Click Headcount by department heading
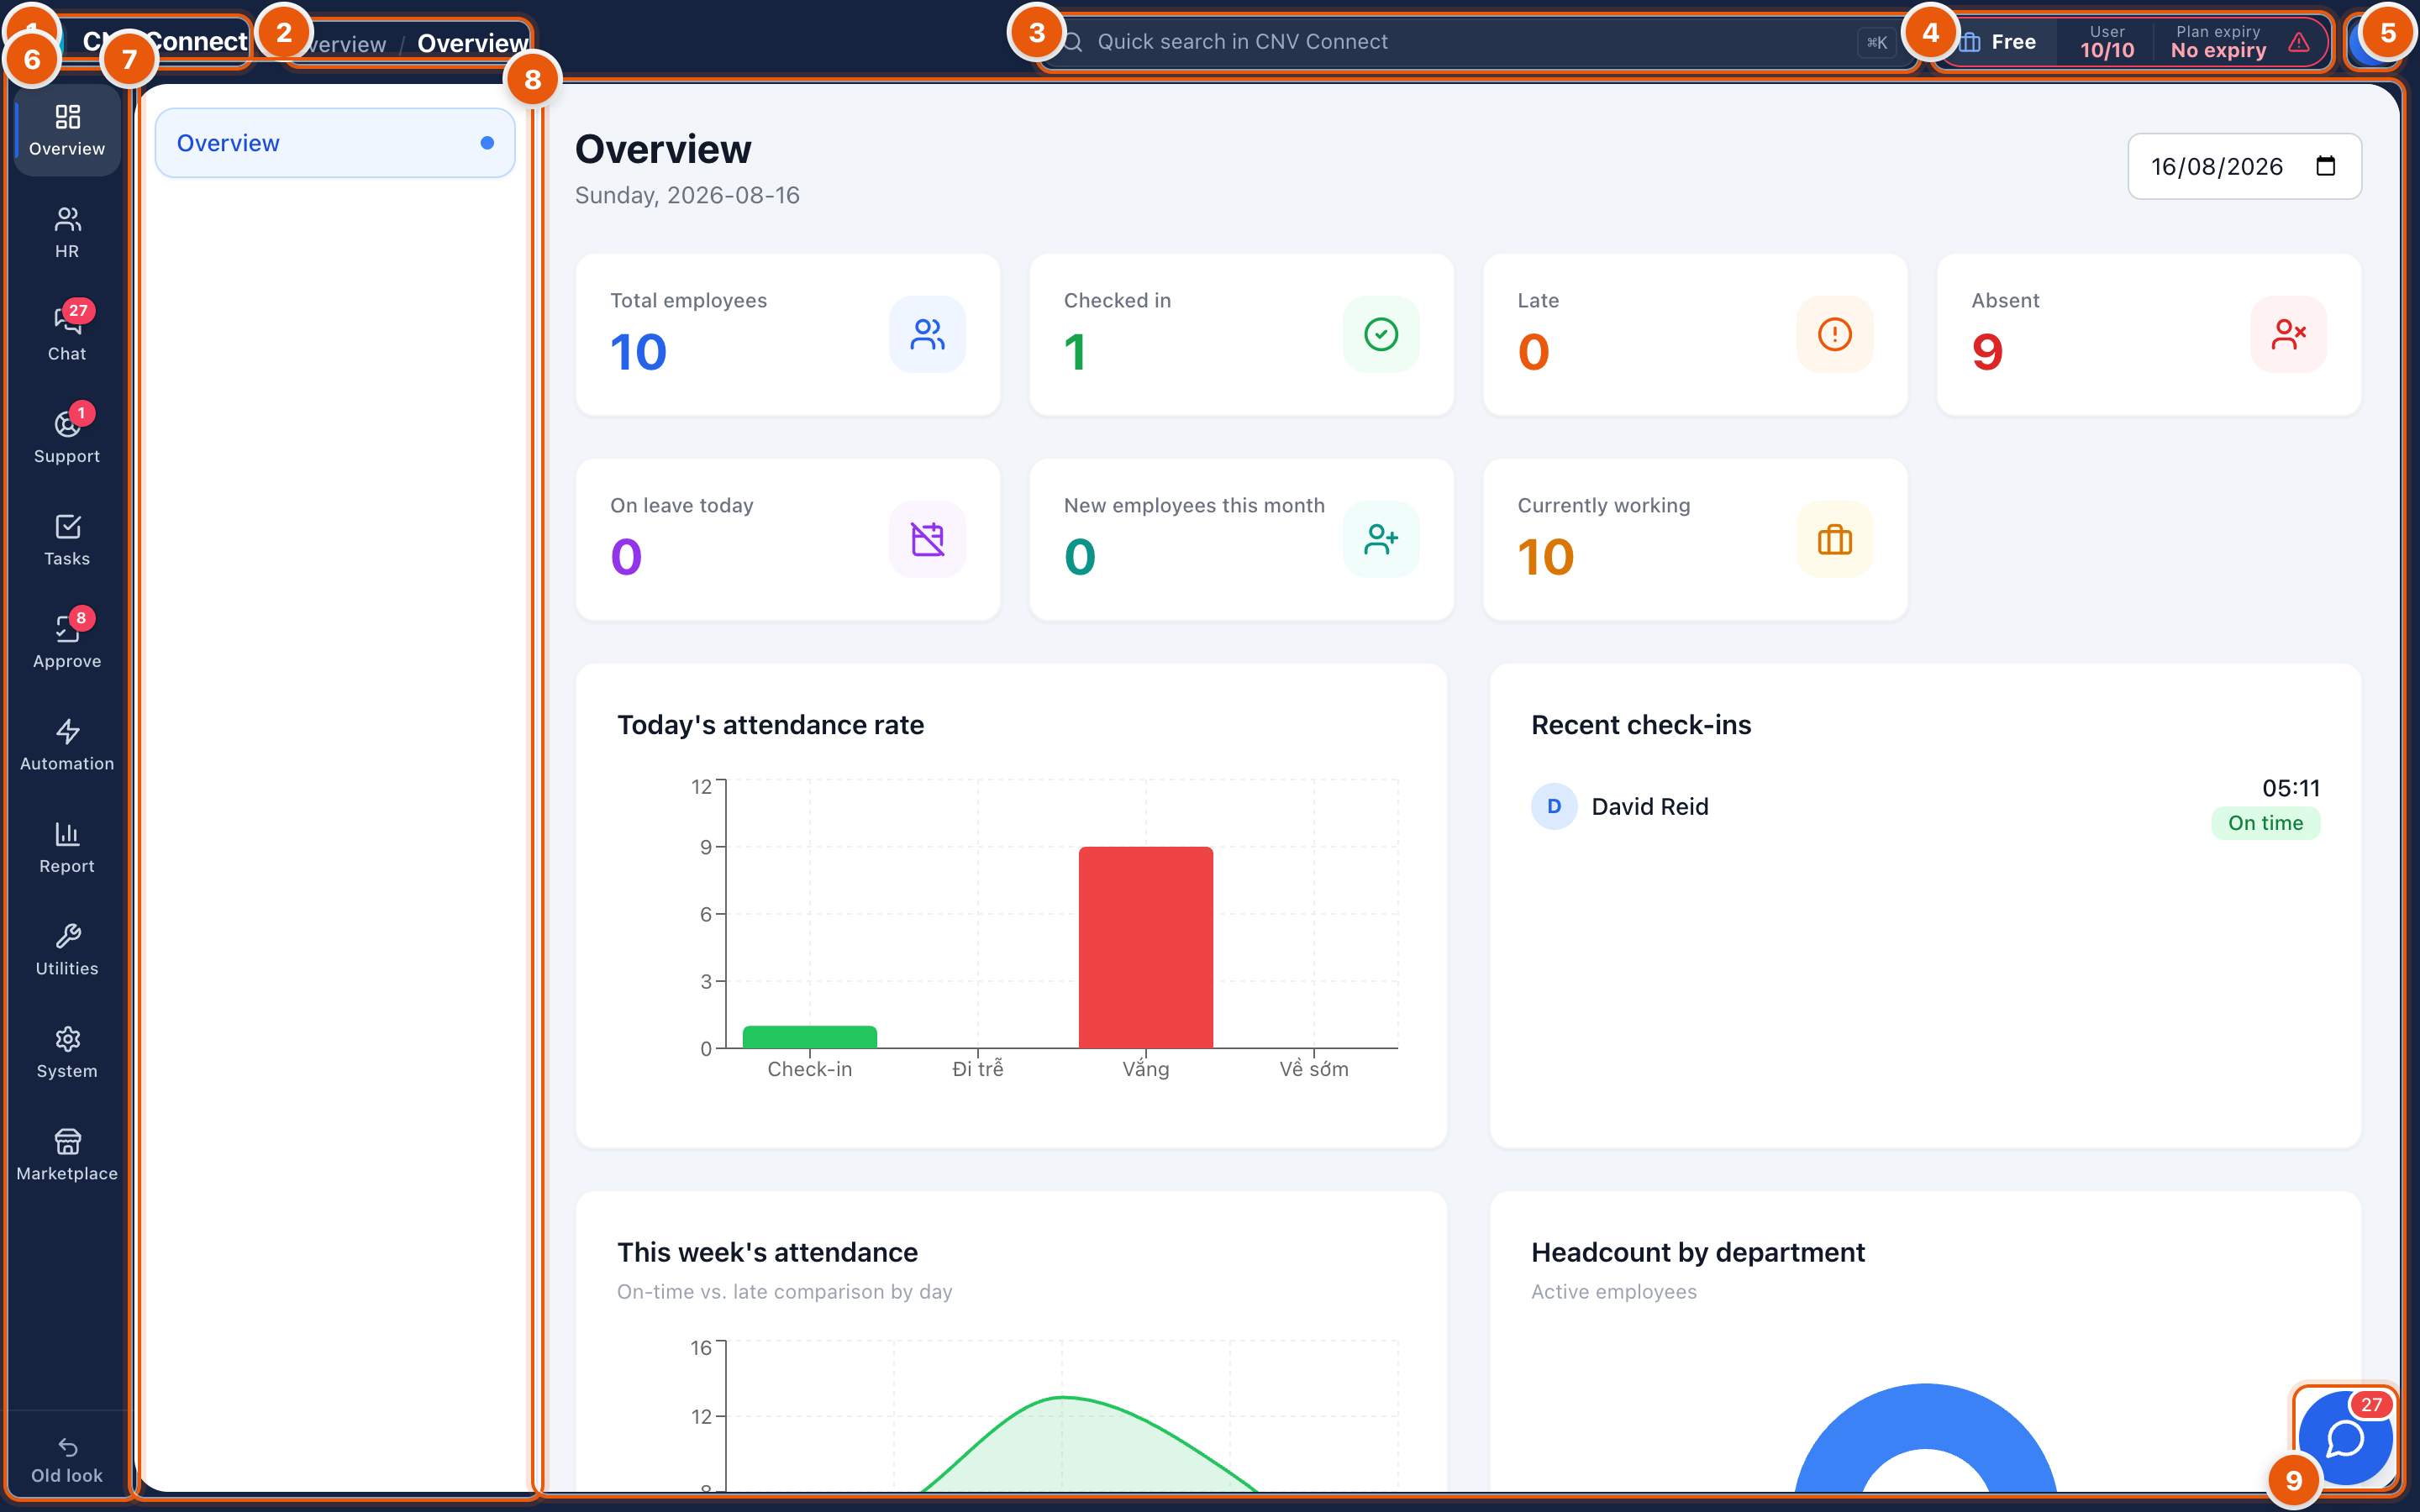 (1697, 1252)
